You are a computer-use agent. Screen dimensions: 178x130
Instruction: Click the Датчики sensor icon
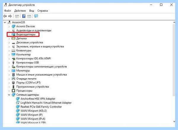pos(13,38)
